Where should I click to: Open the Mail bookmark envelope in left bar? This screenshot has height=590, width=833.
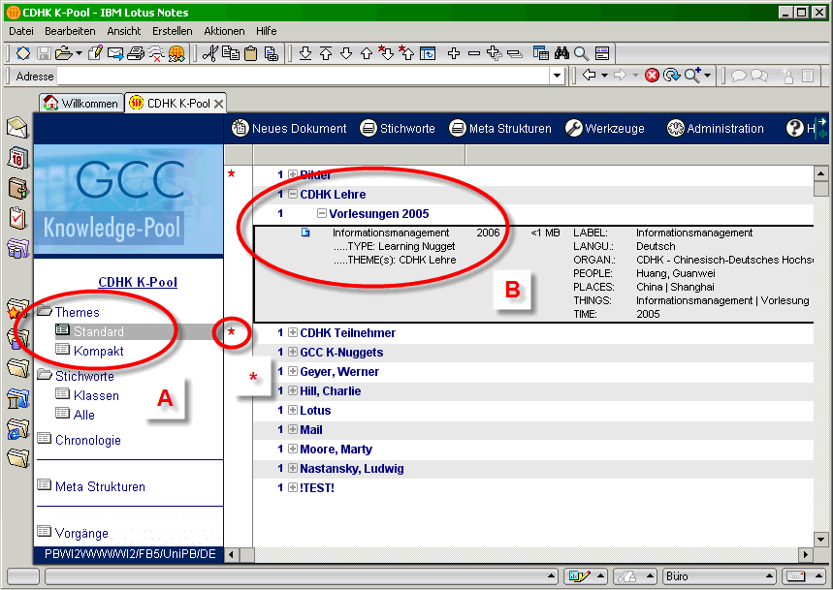coord(17,127)
